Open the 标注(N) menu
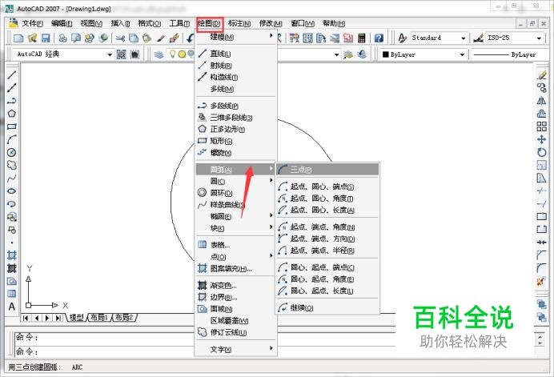The image size is (554, 377). coord(239,23)
